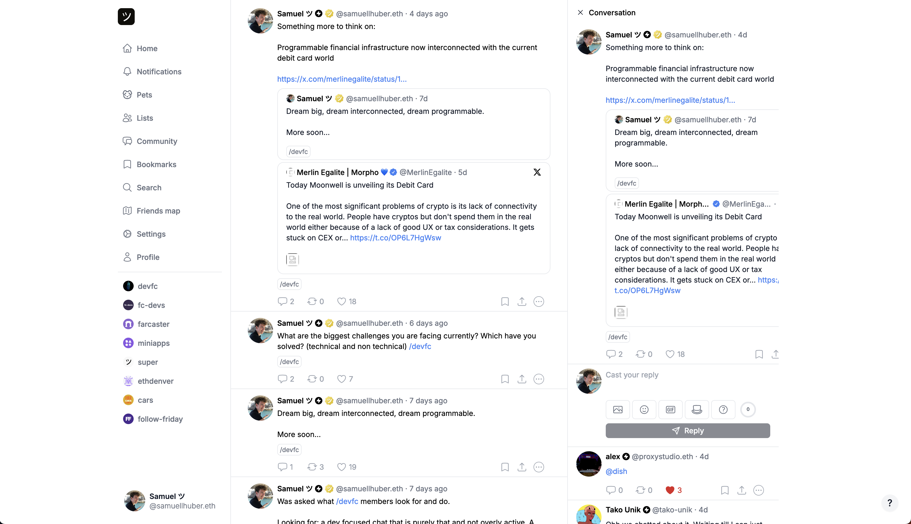
Task: Open the merlinegalite x.com link in feed
Action: 342,79
